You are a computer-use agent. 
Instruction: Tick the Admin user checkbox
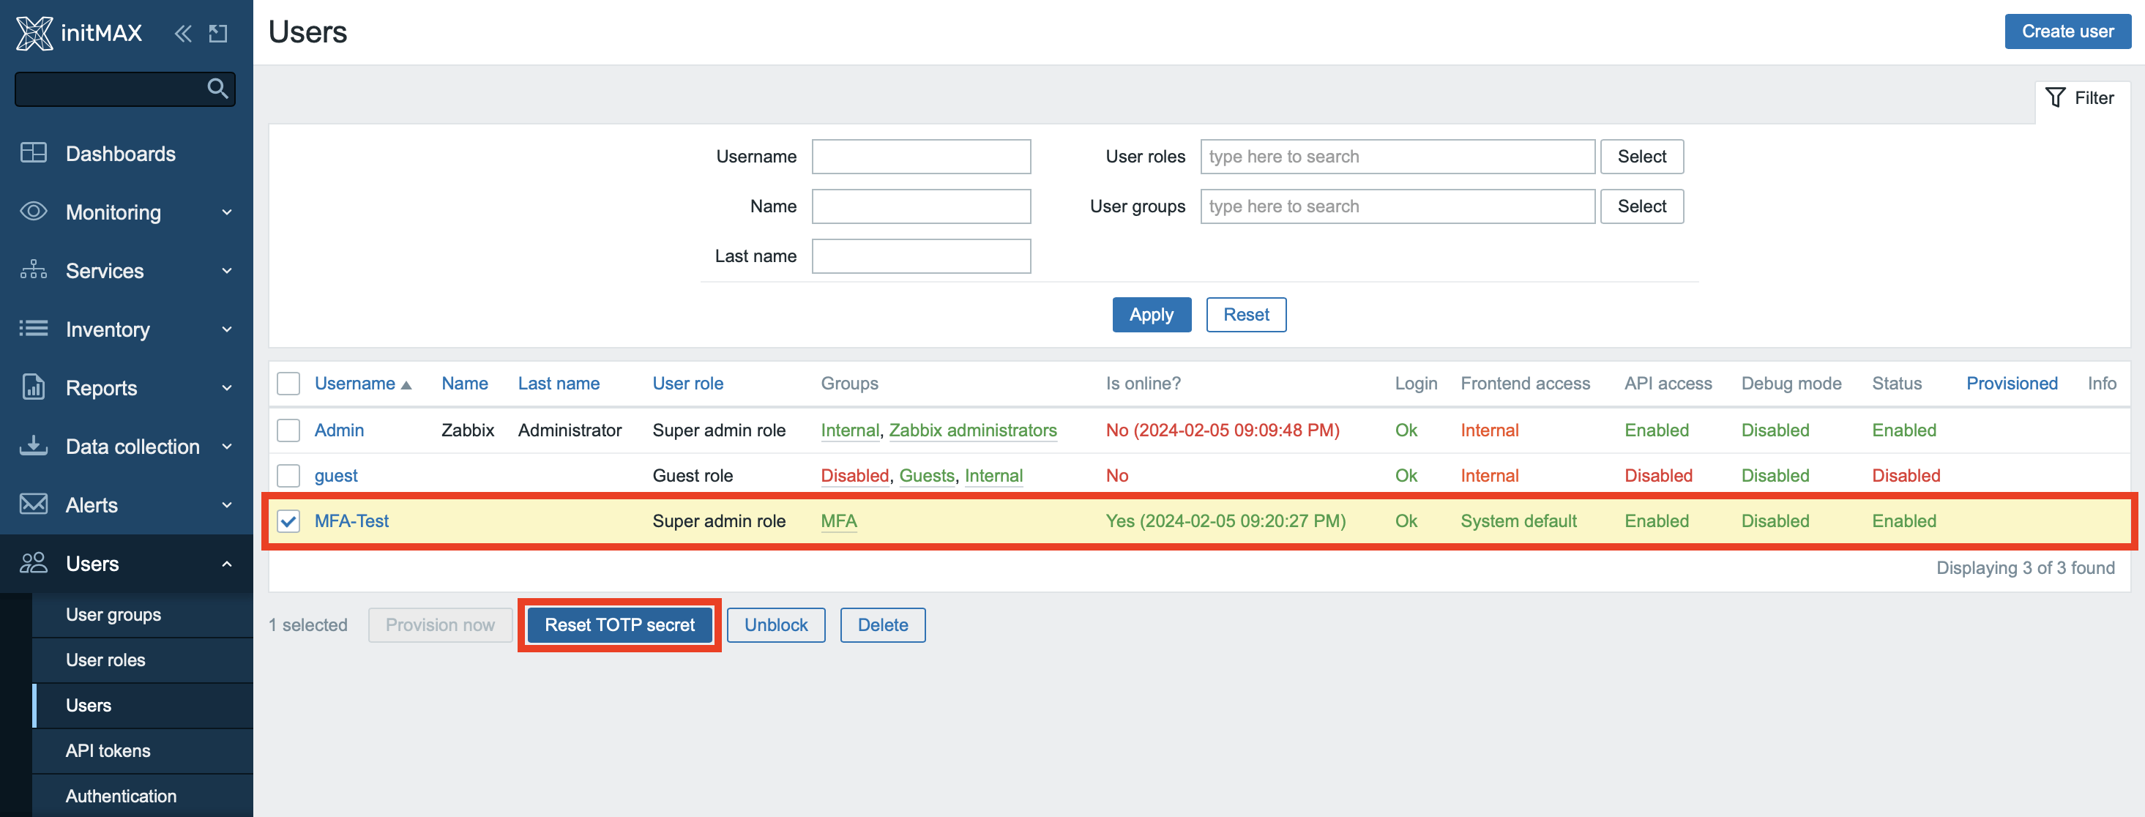pos(288,430)
